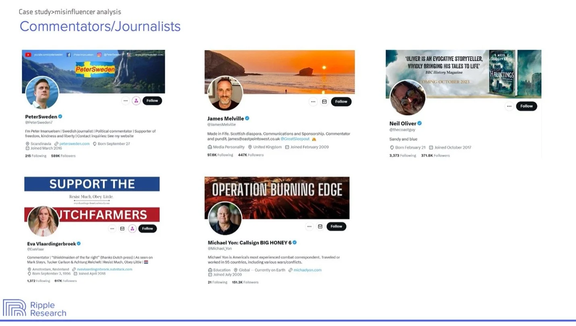Open the michaelyon.com website link
576x326 pixels.
point(307,270)
